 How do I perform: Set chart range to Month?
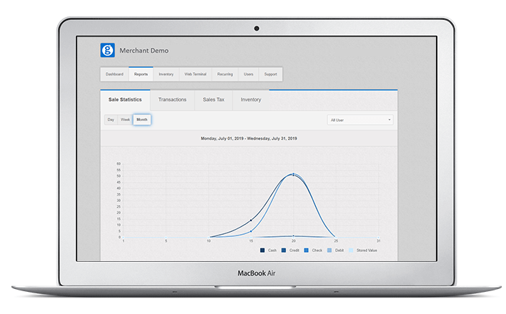point(142,120)
